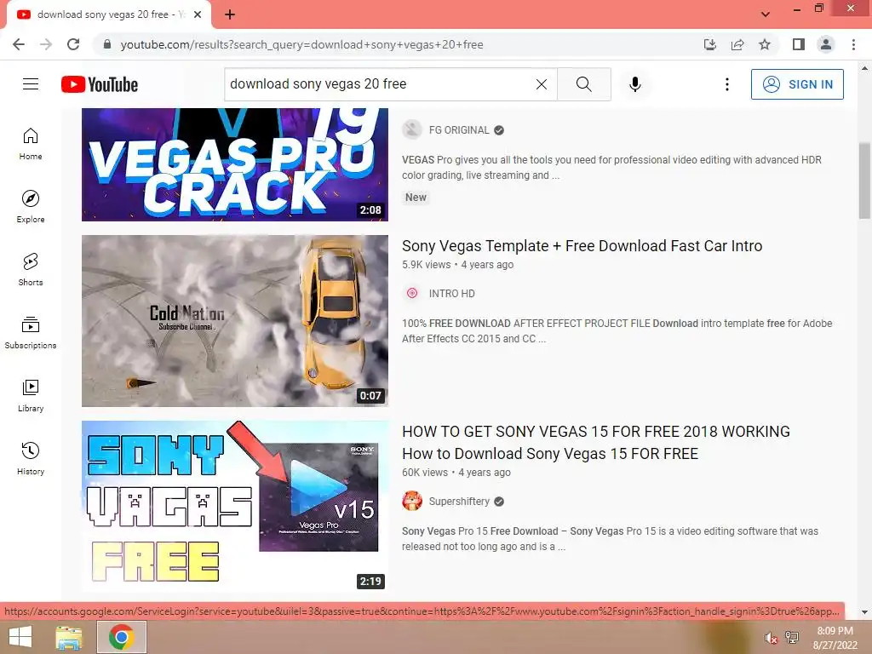Image resolution: width=872 pixels, height=654 pixels.
Task: Click the scrollbar up arrow
Action: [x=864, y=68]
